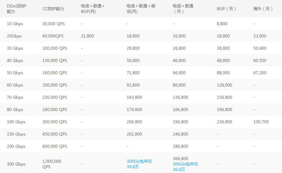The width and height of the screenshot is (282, 173).
Task: Click the 26,800 price cell
Action: click(179, 48)
